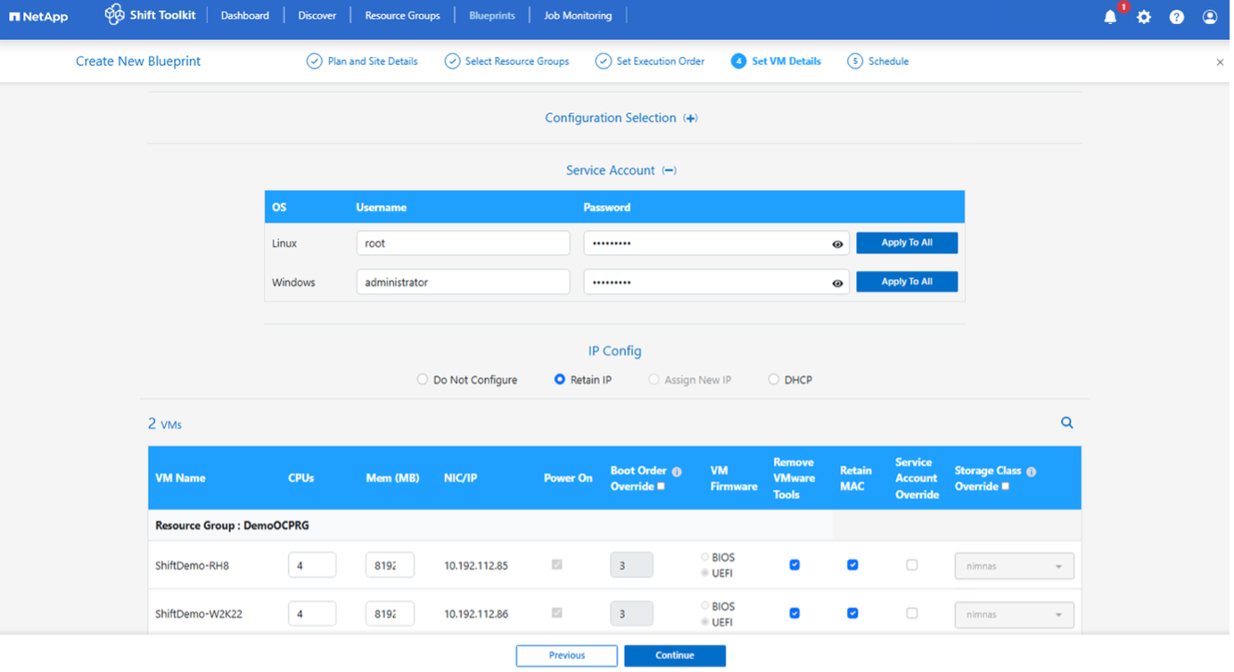Uncheck Retain MAC for ShiftDemo-W2K22
This screenshot has width=1234, height=672.
[852, 613]
